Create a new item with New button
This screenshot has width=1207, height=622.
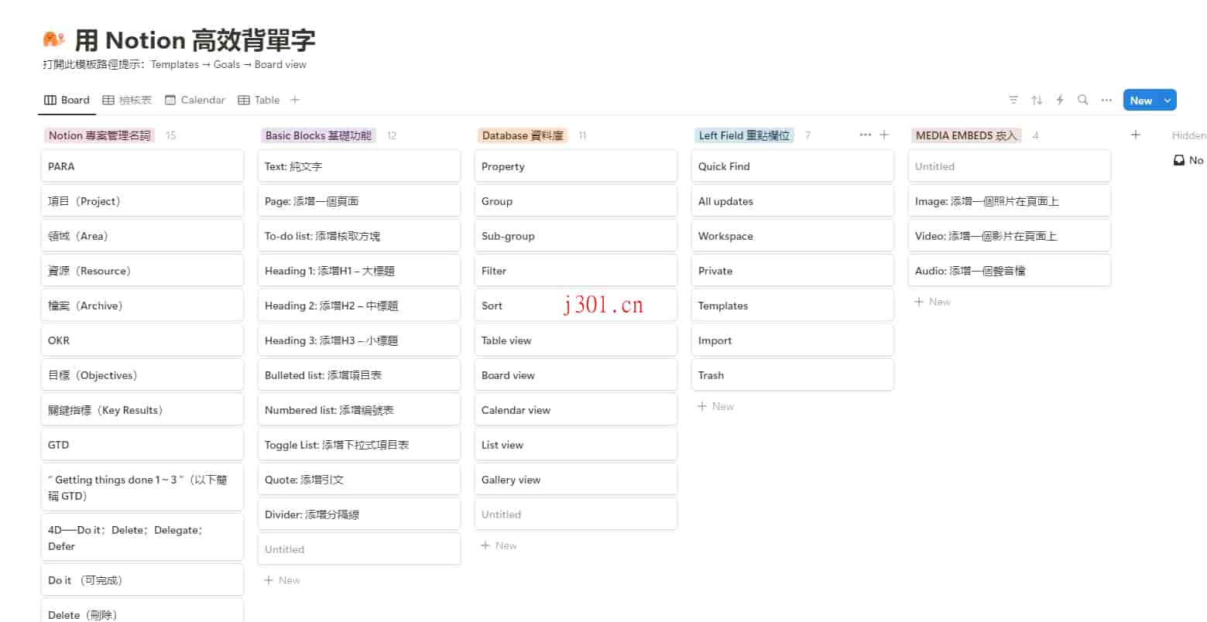(x=1141, y=100)
